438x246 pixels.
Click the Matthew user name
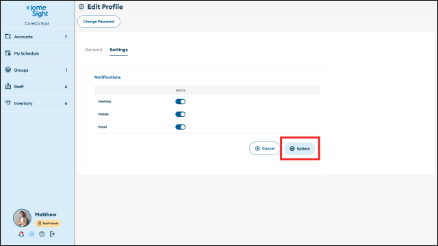tap(46, 215)
